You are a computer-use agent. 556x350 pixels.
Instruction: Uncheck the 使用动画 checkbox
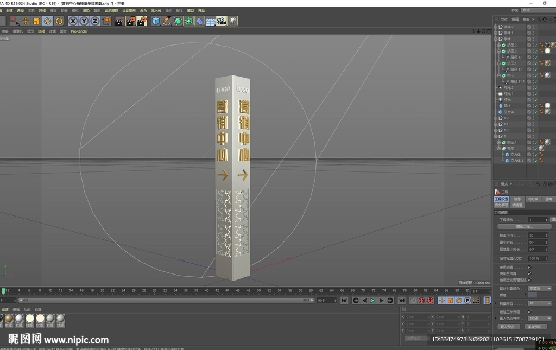[529, 267]
